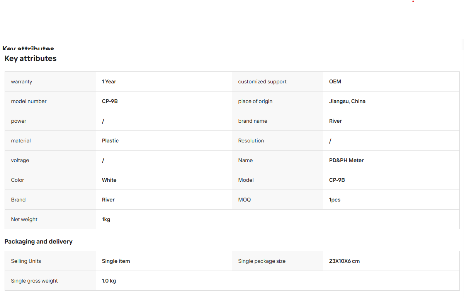Click the Brand label in left column

pos(18,200)
